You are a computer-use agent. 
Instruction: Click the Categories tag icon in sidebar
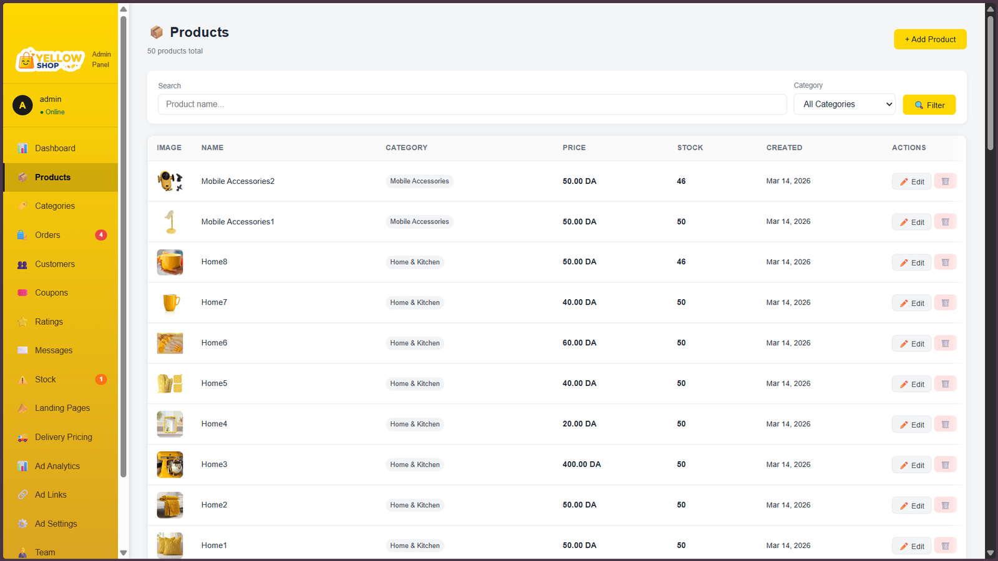point(22,206)
